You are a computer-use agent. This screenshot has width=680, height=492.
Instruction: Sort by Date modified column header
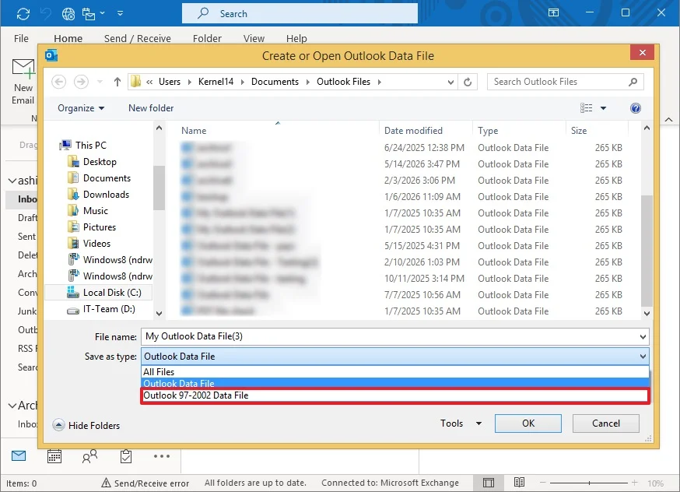pos(413,131)
